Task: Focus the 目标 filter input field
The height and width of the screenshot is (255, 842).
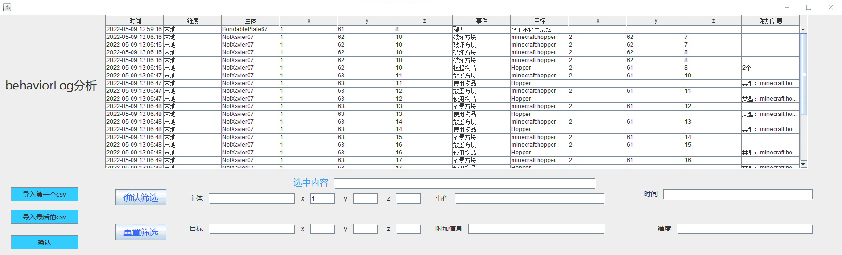Action: [251, 229]
